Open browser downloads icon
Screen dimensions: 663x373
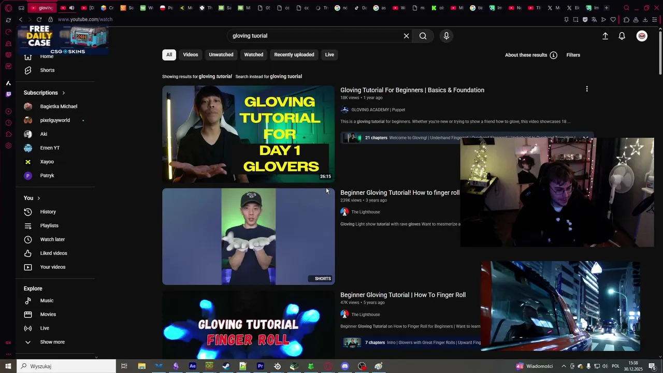point(645,20)
